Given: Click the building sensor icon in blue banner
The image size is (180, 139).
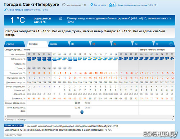Looking at the screenshot, I should click(x=60, y=18).
